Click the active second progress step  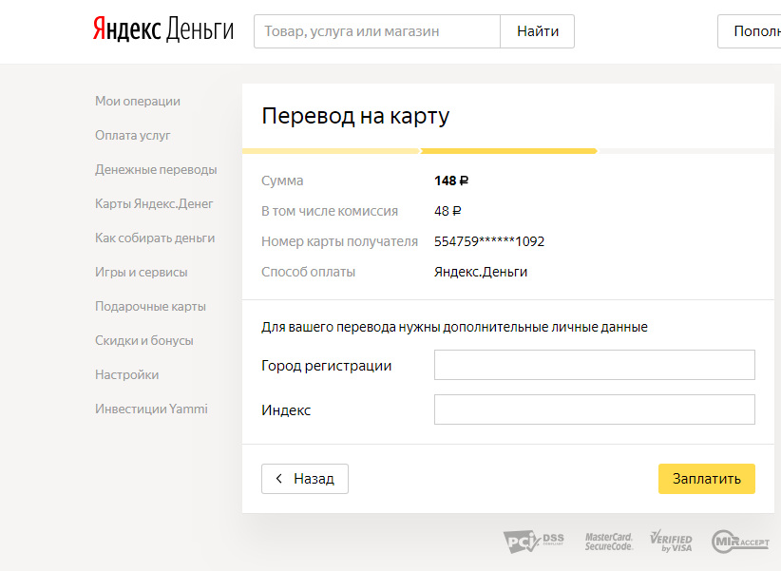pyautogui.click(x=509, y=151)
